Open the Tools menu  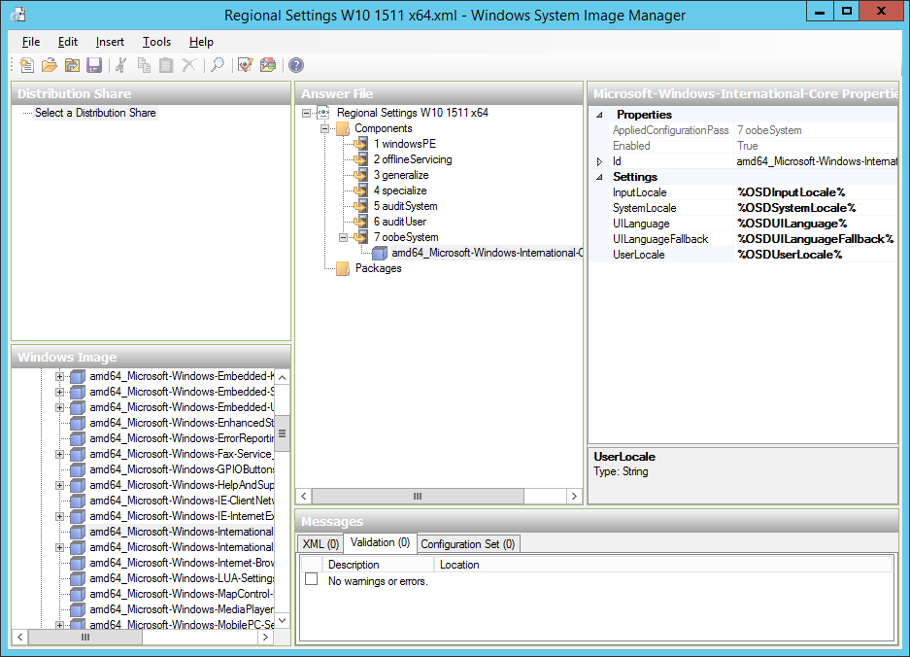point(156,42)
